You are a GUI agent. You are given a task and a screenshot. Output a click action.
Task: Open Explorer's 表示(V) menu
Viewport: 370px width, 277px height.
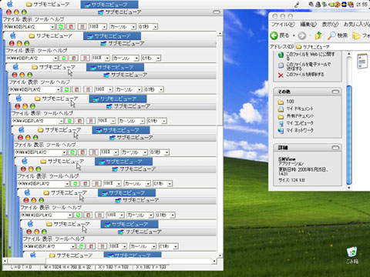click(x=330, y=25)
